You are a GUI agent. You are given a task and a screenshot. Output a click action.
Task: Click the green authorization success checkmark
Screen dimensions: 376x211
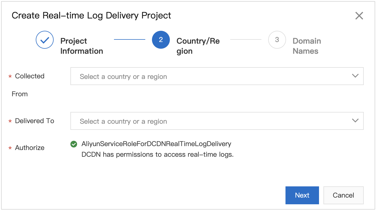(x=74, y=144)
